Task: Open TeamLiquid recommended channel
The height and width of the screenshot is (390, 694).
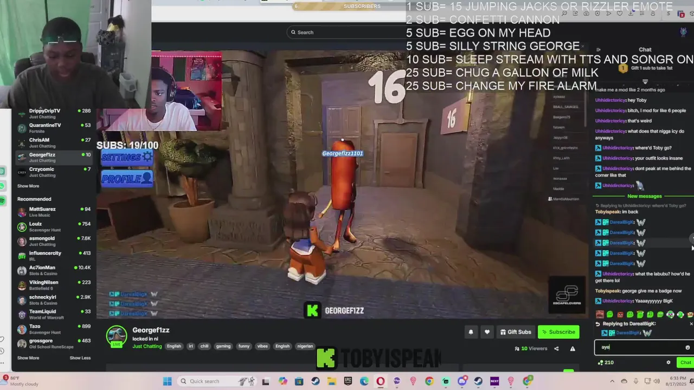Action: (x=54, y=314)
